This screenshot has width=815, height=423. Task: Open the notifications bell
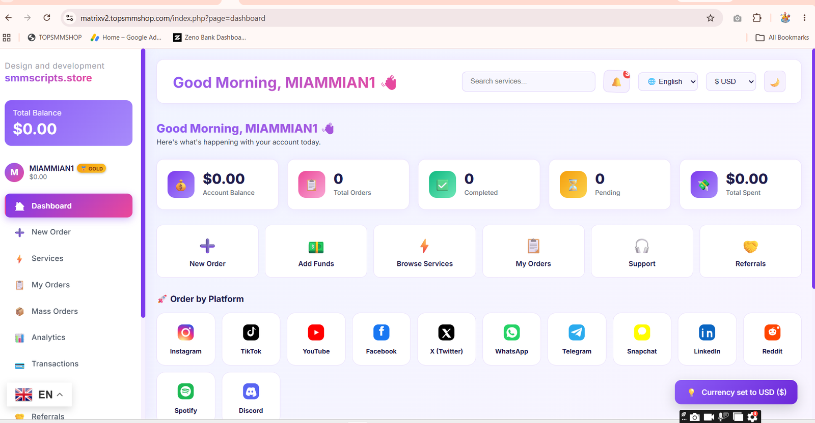click(616, 81)
